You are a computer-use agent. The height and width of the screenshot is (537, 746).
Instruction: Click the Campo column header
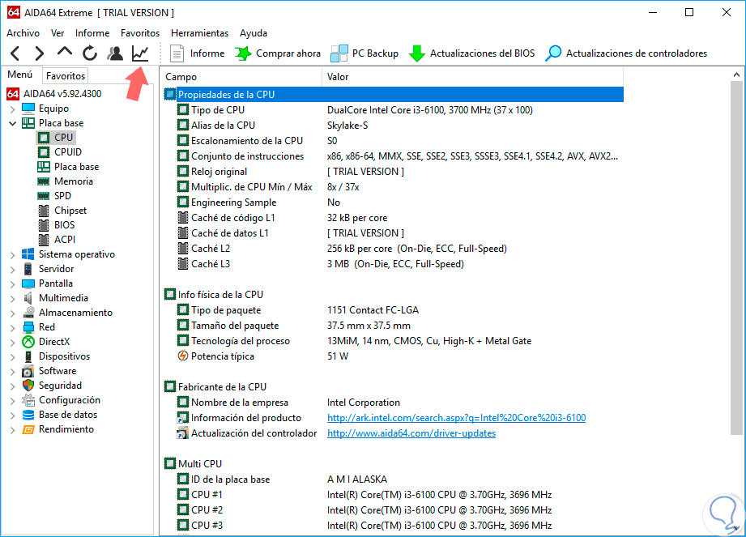(241, 77)
